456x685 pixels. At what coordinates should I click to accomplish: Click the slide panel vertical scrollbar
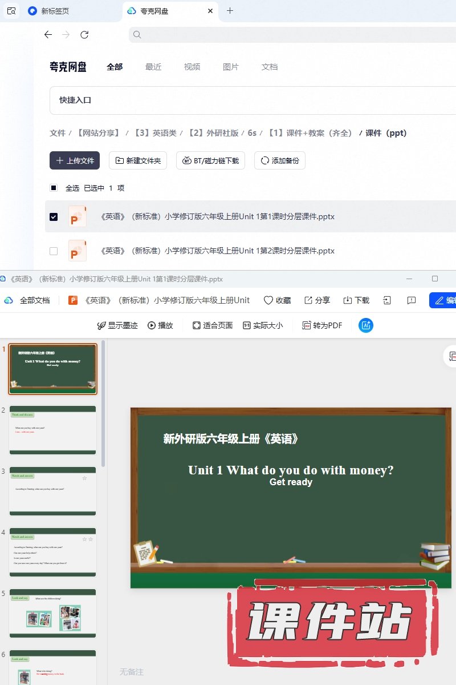point(103,404)
